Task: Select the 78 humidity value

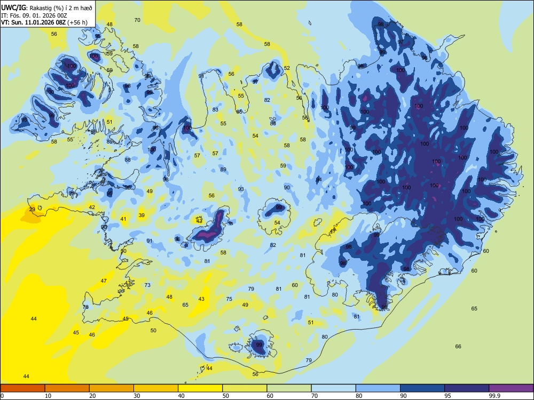Action: (85, 307)
